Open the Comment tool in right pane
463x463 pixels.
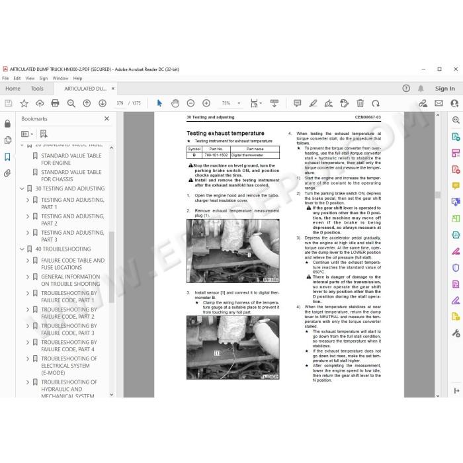click(x=456, y=186)
